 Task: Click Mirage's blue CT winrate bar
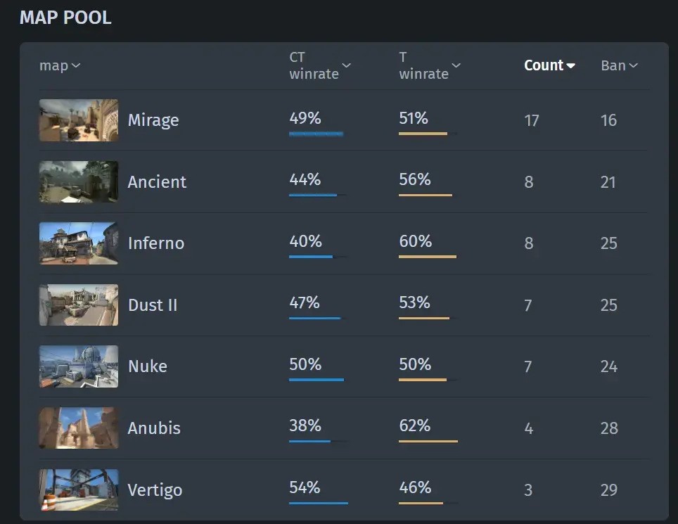[316, 134]
